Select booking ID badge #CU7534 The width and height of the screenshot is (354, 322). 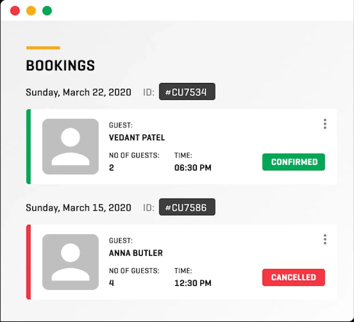187,92
